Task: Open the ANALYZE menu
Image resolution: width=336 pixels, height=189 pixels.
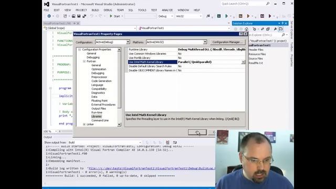Action: 167,10
